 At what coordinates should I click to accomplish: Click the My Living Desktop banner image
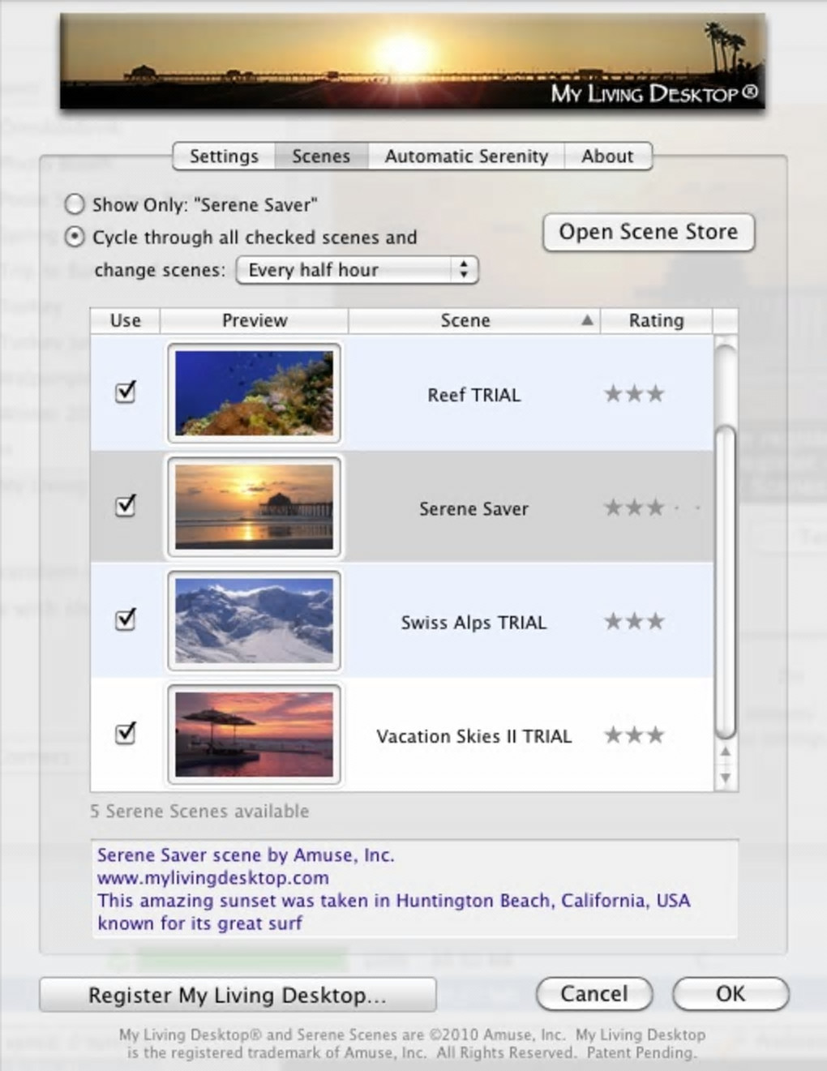click(412, 62)
